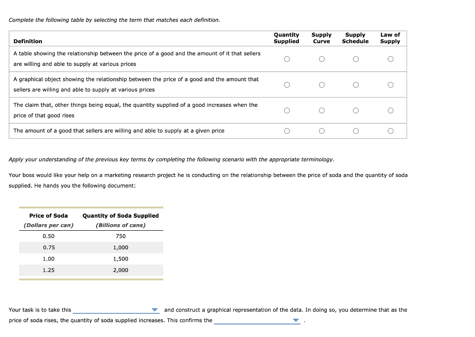Select Supply Schedule for the table definition

click(356, 59)
